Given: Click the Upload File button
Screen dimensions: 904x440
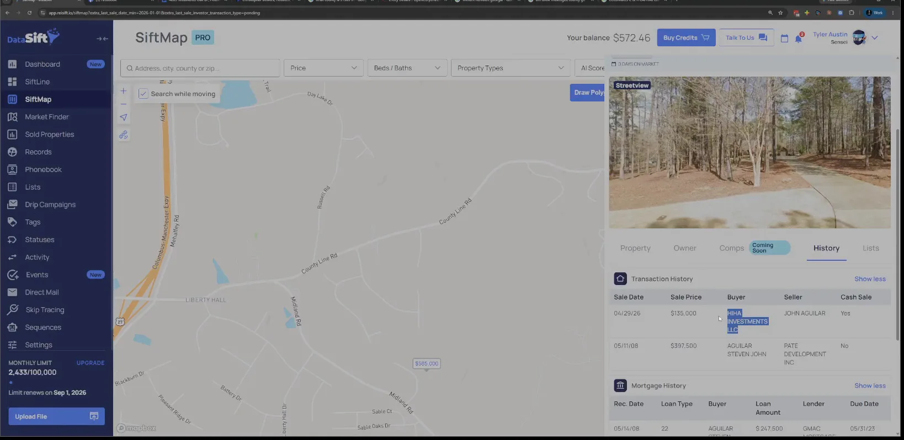Looking at the screenshot, I should 56,416.
